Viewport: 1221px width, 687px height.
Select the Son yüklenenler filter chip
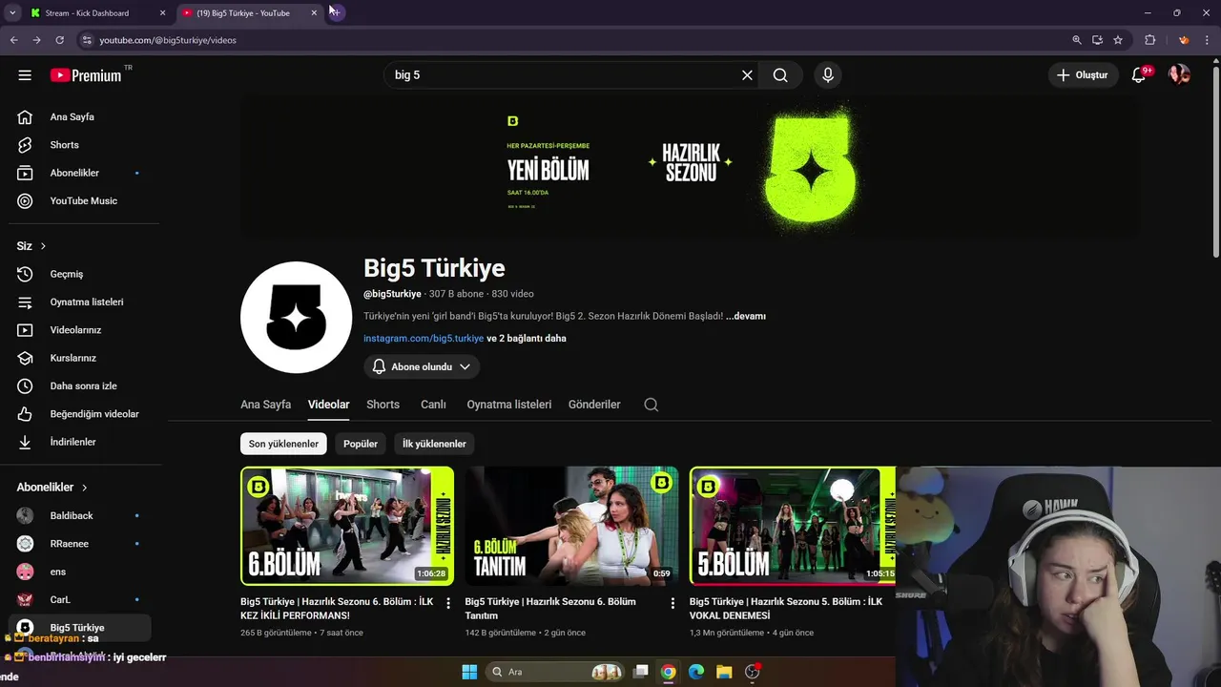click(x=283, y=444)
